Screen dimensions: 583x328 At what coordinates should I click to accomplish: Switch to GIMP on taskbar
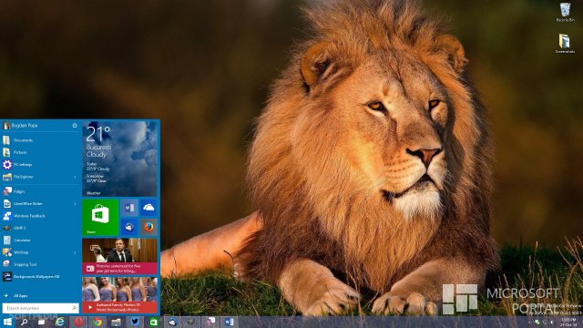pyautogui.click(x=191, y=322)
